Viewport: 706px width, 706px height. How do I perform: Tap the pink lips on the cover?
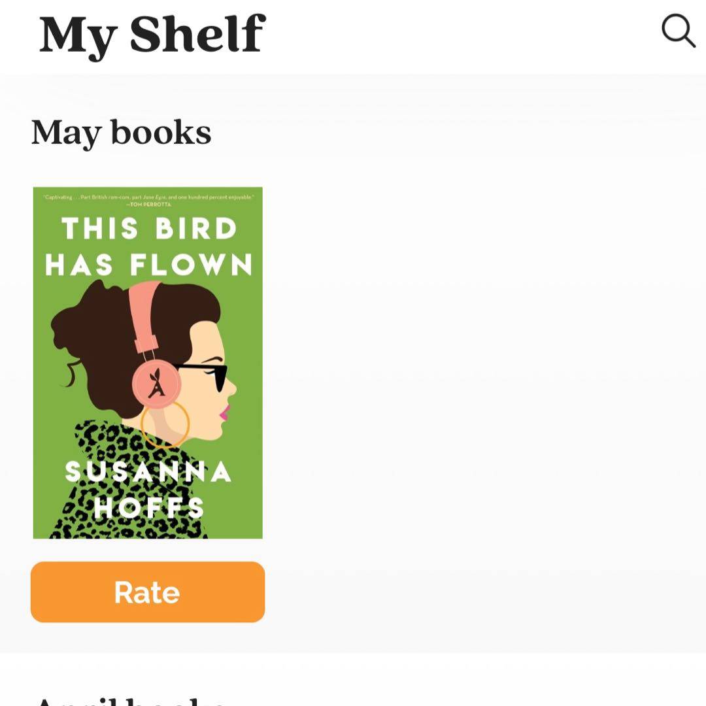[224, 412]
